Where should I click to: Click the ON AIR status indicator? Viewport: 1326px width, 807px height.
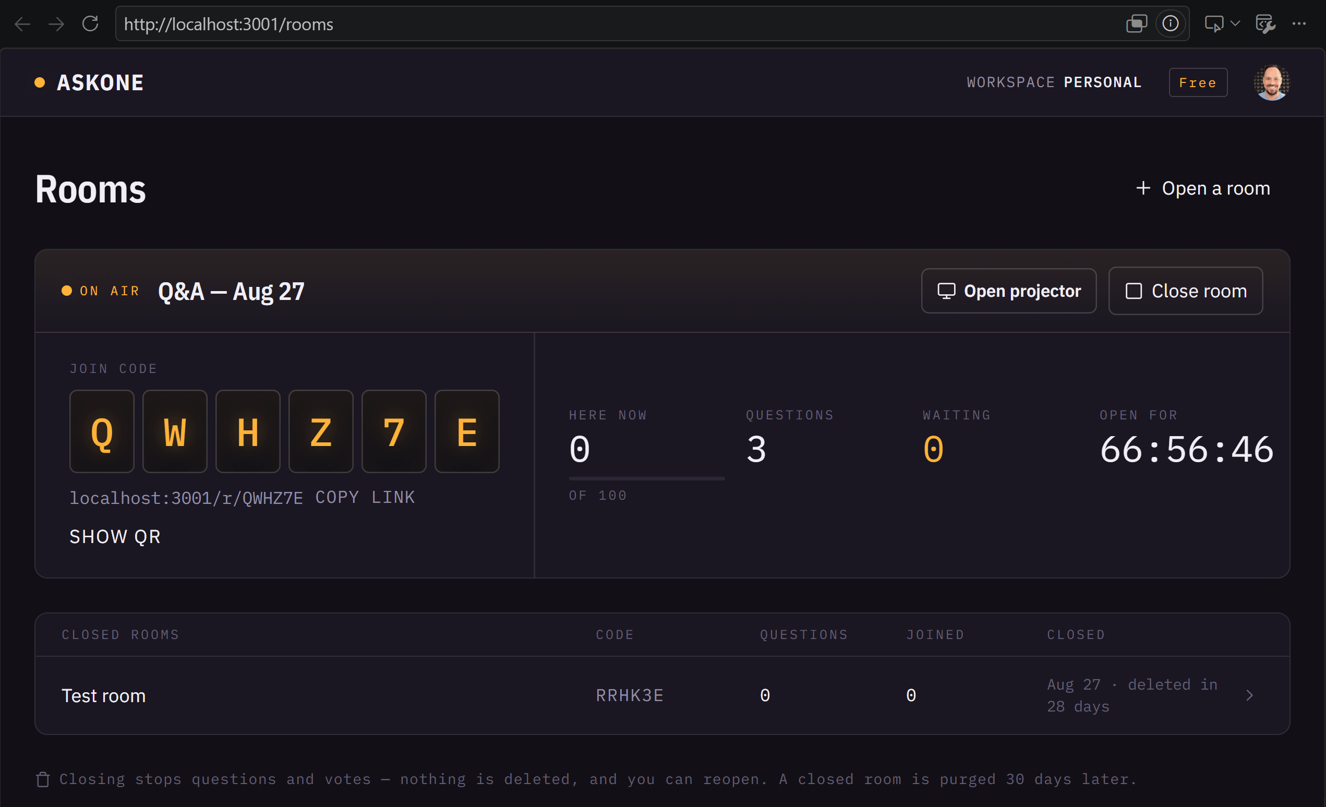(101, 291)
